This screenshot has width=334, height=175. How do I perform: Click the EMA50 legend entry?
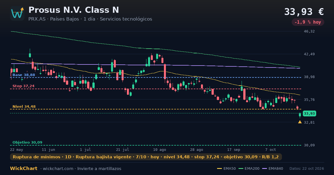coord(226,169)
